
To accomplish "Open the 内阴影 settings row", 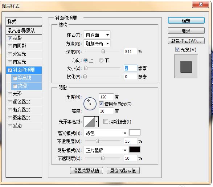I will [x=24, y=46].
